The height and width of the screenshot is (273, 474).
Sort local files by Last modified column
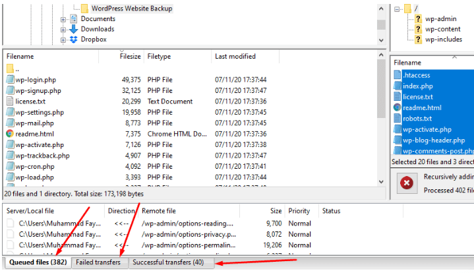245,57
